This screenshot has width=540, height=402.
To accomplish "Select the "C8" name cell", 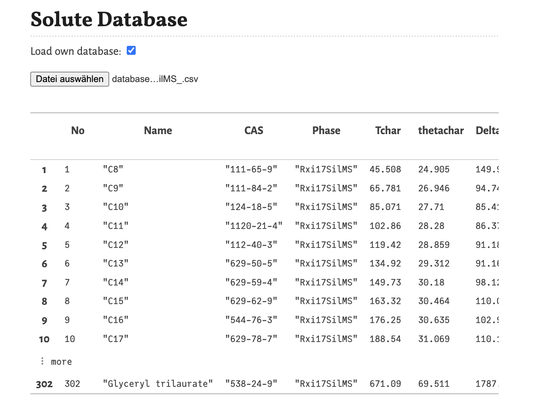I will pos(113,169).
